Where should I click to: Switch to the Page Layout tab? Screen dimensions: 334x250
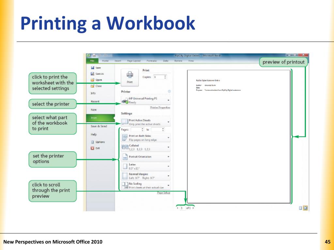pyautogui.click(x=134, y=61)
